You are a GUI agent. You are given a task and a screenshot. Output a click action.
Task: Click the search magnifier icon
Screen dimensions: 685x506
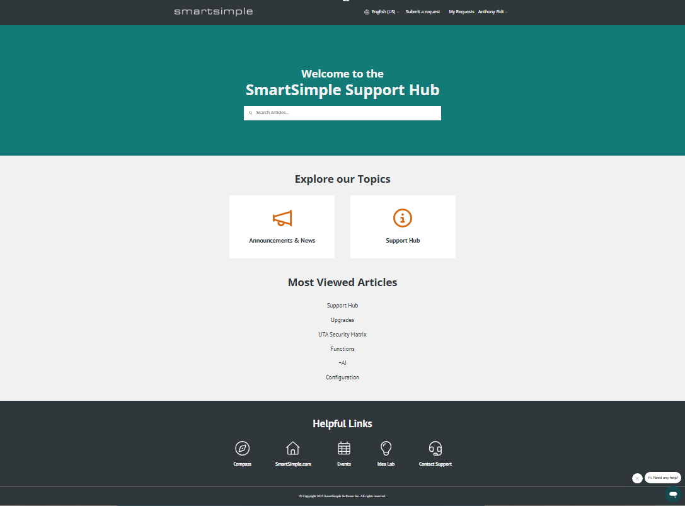tap(250, 113)
